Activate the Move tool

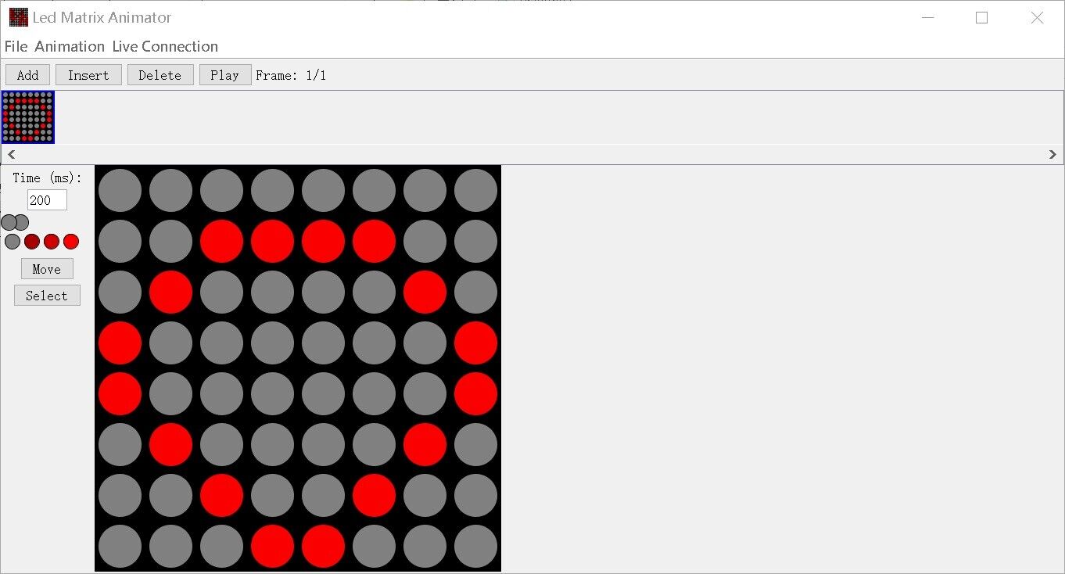(47, 269)
